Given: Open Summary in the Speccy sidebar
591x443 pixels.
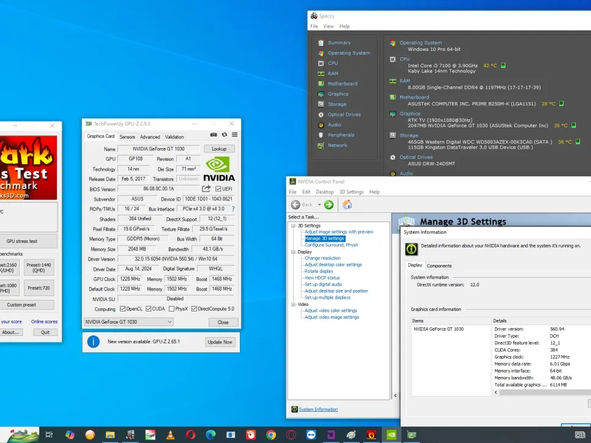Looking at the screenshot, I should (x=339, y=43).
